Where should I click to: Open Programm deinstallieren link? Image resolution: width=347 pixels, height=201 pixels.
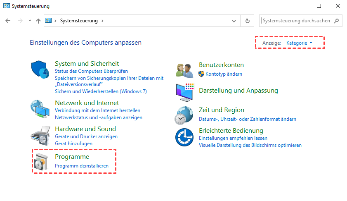pos(82,166)
